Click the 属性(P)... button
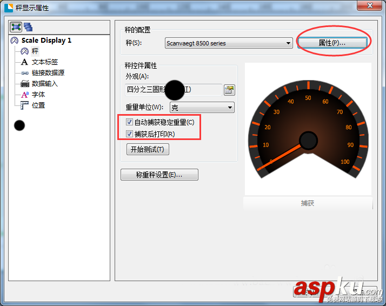 coord(332,43)
